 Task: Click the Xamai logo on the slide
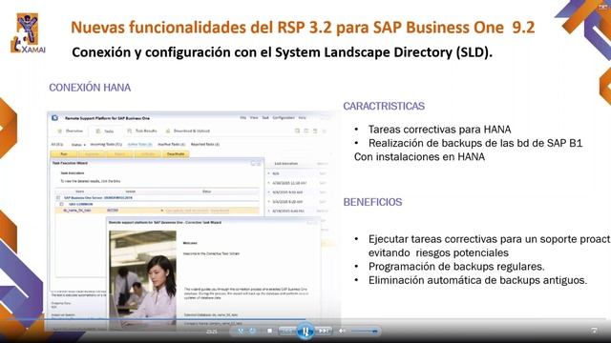[x=28, y=33]
